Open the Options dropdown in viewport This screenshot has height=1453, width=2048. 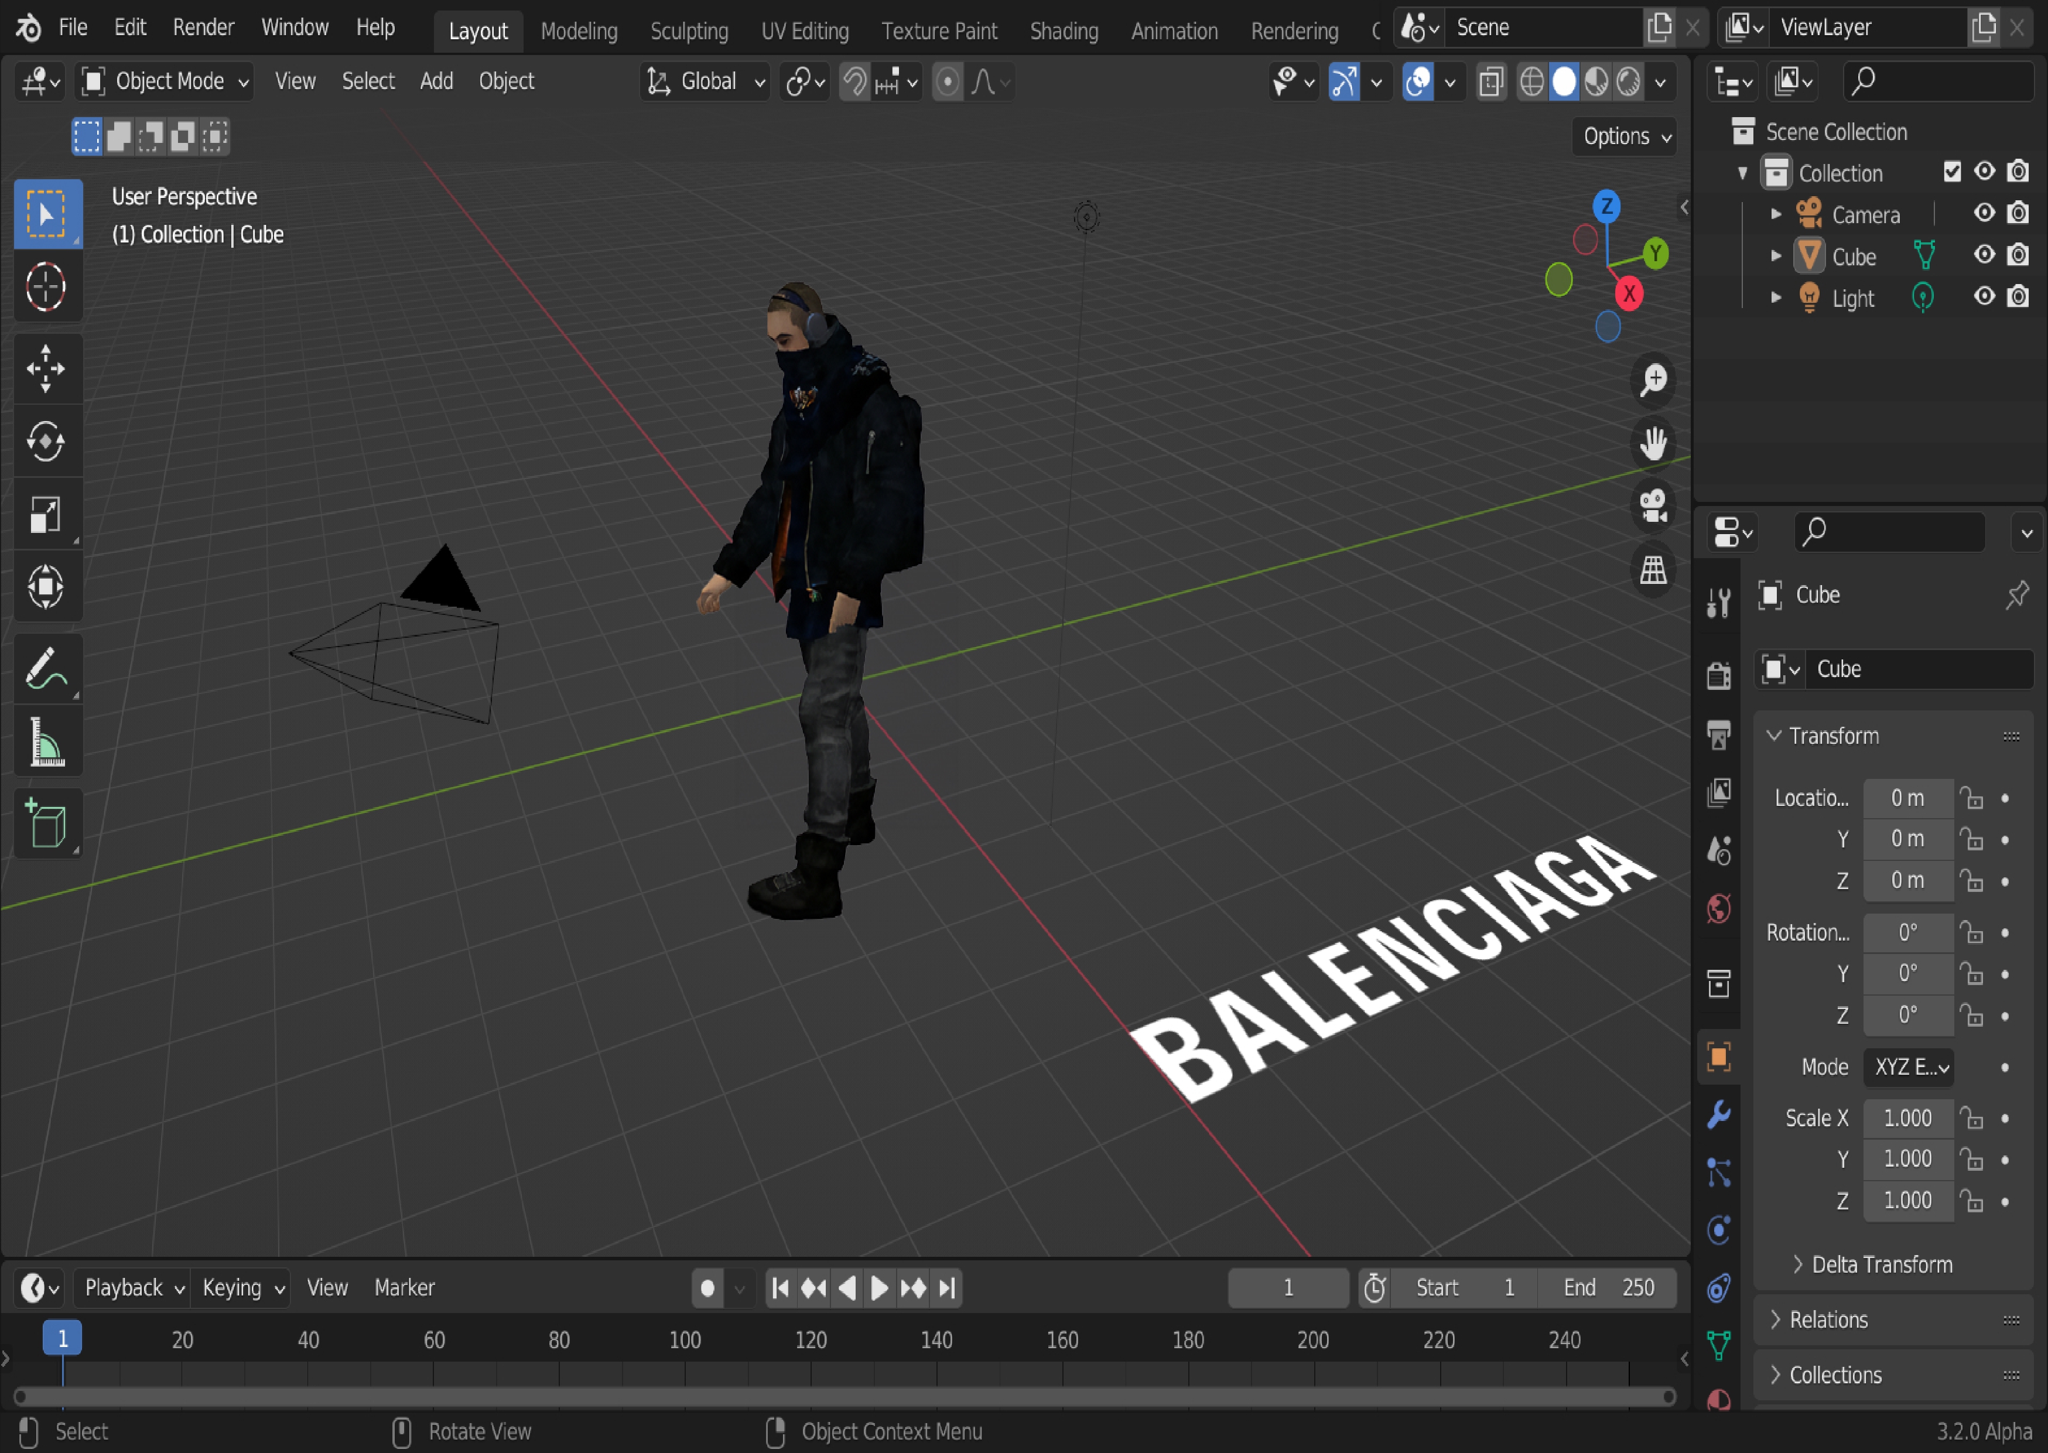pos(1626,136)
